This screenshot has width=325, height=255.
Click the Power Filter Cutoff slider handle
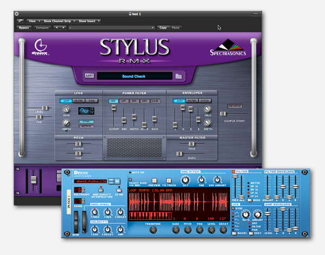pos(114,108)
